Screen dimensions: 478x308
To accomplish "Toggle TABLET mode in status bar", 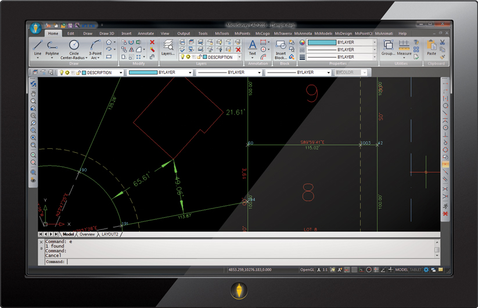I will point(416,270).
